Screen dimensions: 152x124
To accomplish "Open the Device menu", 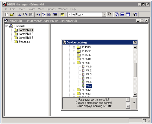I will click(31, 9).
